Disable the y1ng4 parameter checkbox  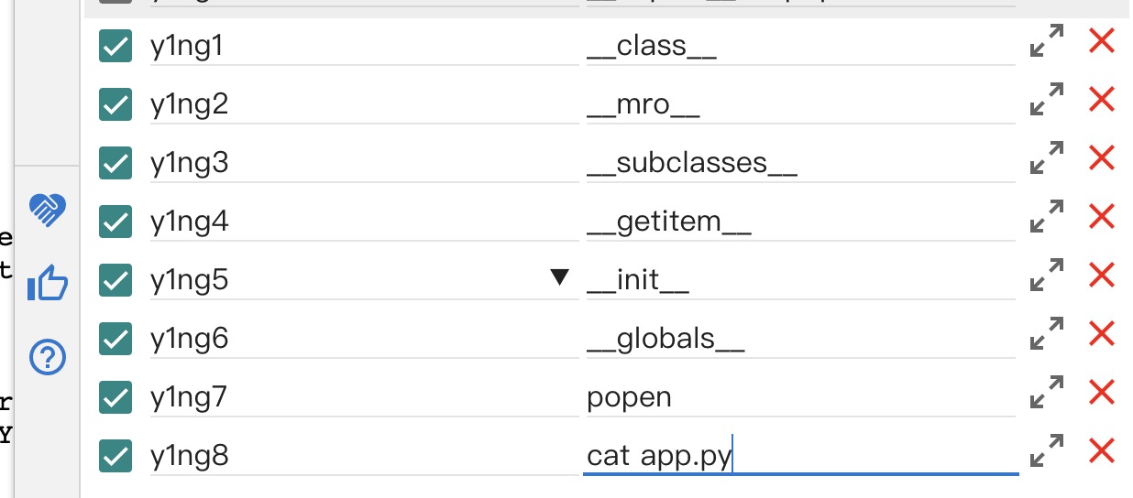(115, 222)
